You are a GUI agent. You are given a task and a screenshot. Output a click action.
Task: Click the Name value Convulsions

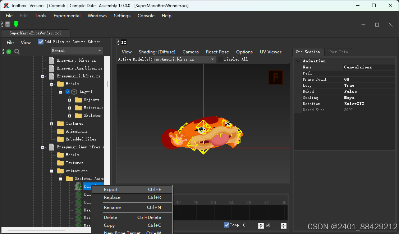pyautogui.click(x=358, y=67)
